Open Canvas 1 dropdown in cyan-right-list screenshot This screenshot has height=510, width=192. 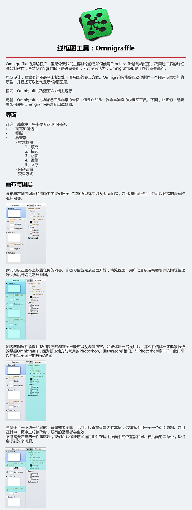coord(40,362)
